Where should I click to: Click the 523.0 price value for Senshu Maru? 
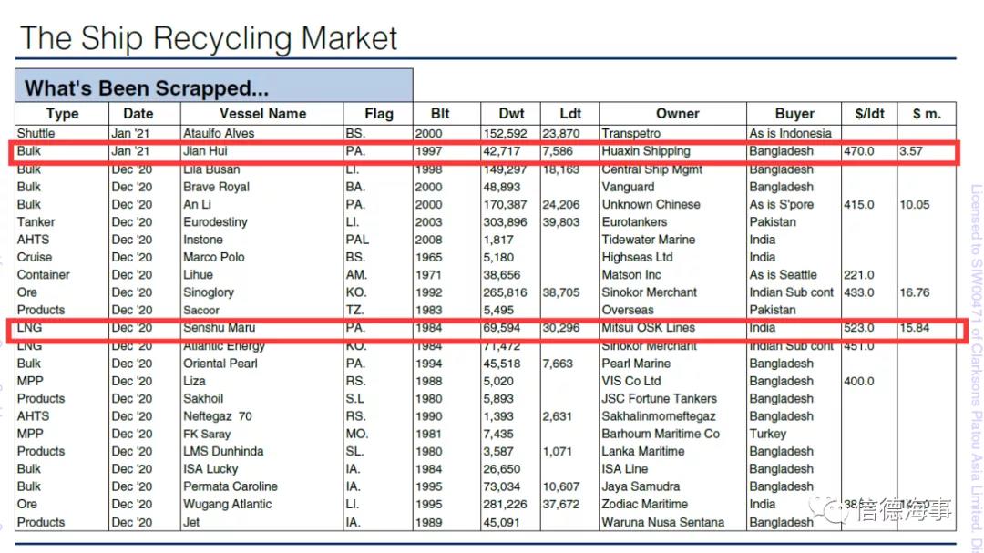(x=858, y=328)
